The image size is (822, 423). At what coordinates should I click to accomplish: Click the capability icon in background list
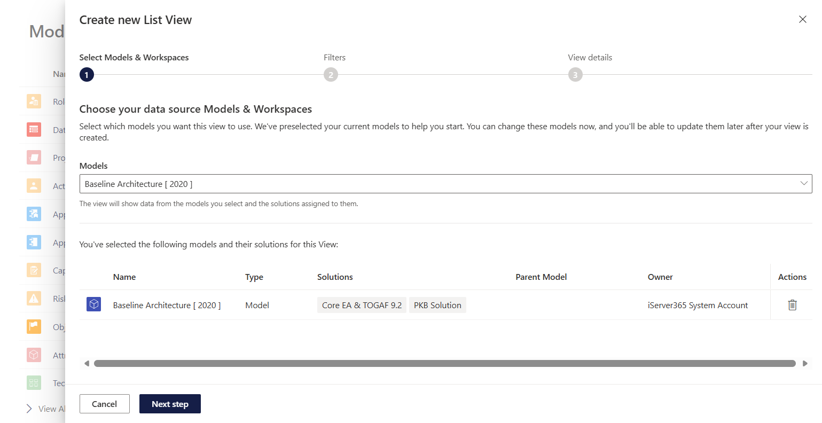pos(34,270)
